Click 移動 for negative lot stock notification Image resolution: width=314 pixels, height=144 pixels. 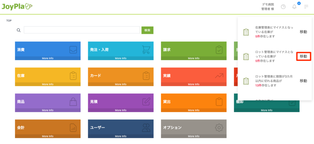(303, 56)
